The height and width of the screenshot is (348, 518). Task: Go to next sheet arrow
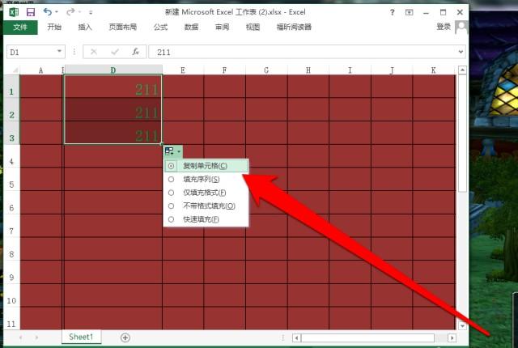36,337
